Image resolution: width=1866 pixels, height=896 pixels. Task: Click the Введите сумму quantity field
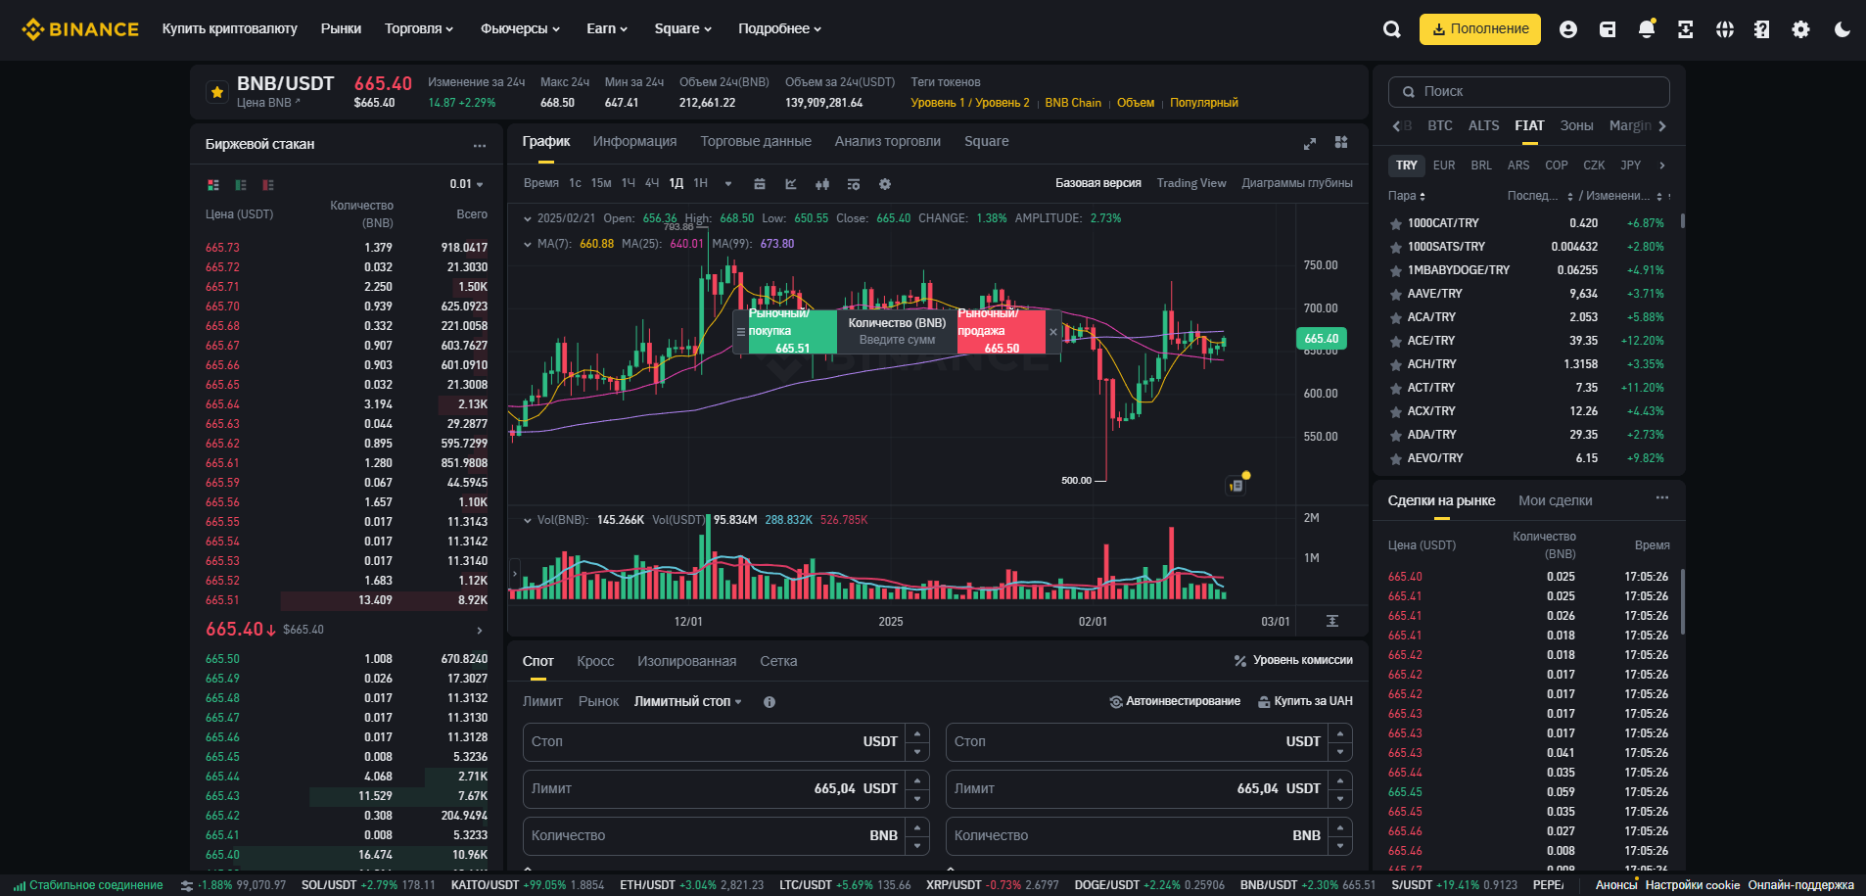click(x=897, y=341)
